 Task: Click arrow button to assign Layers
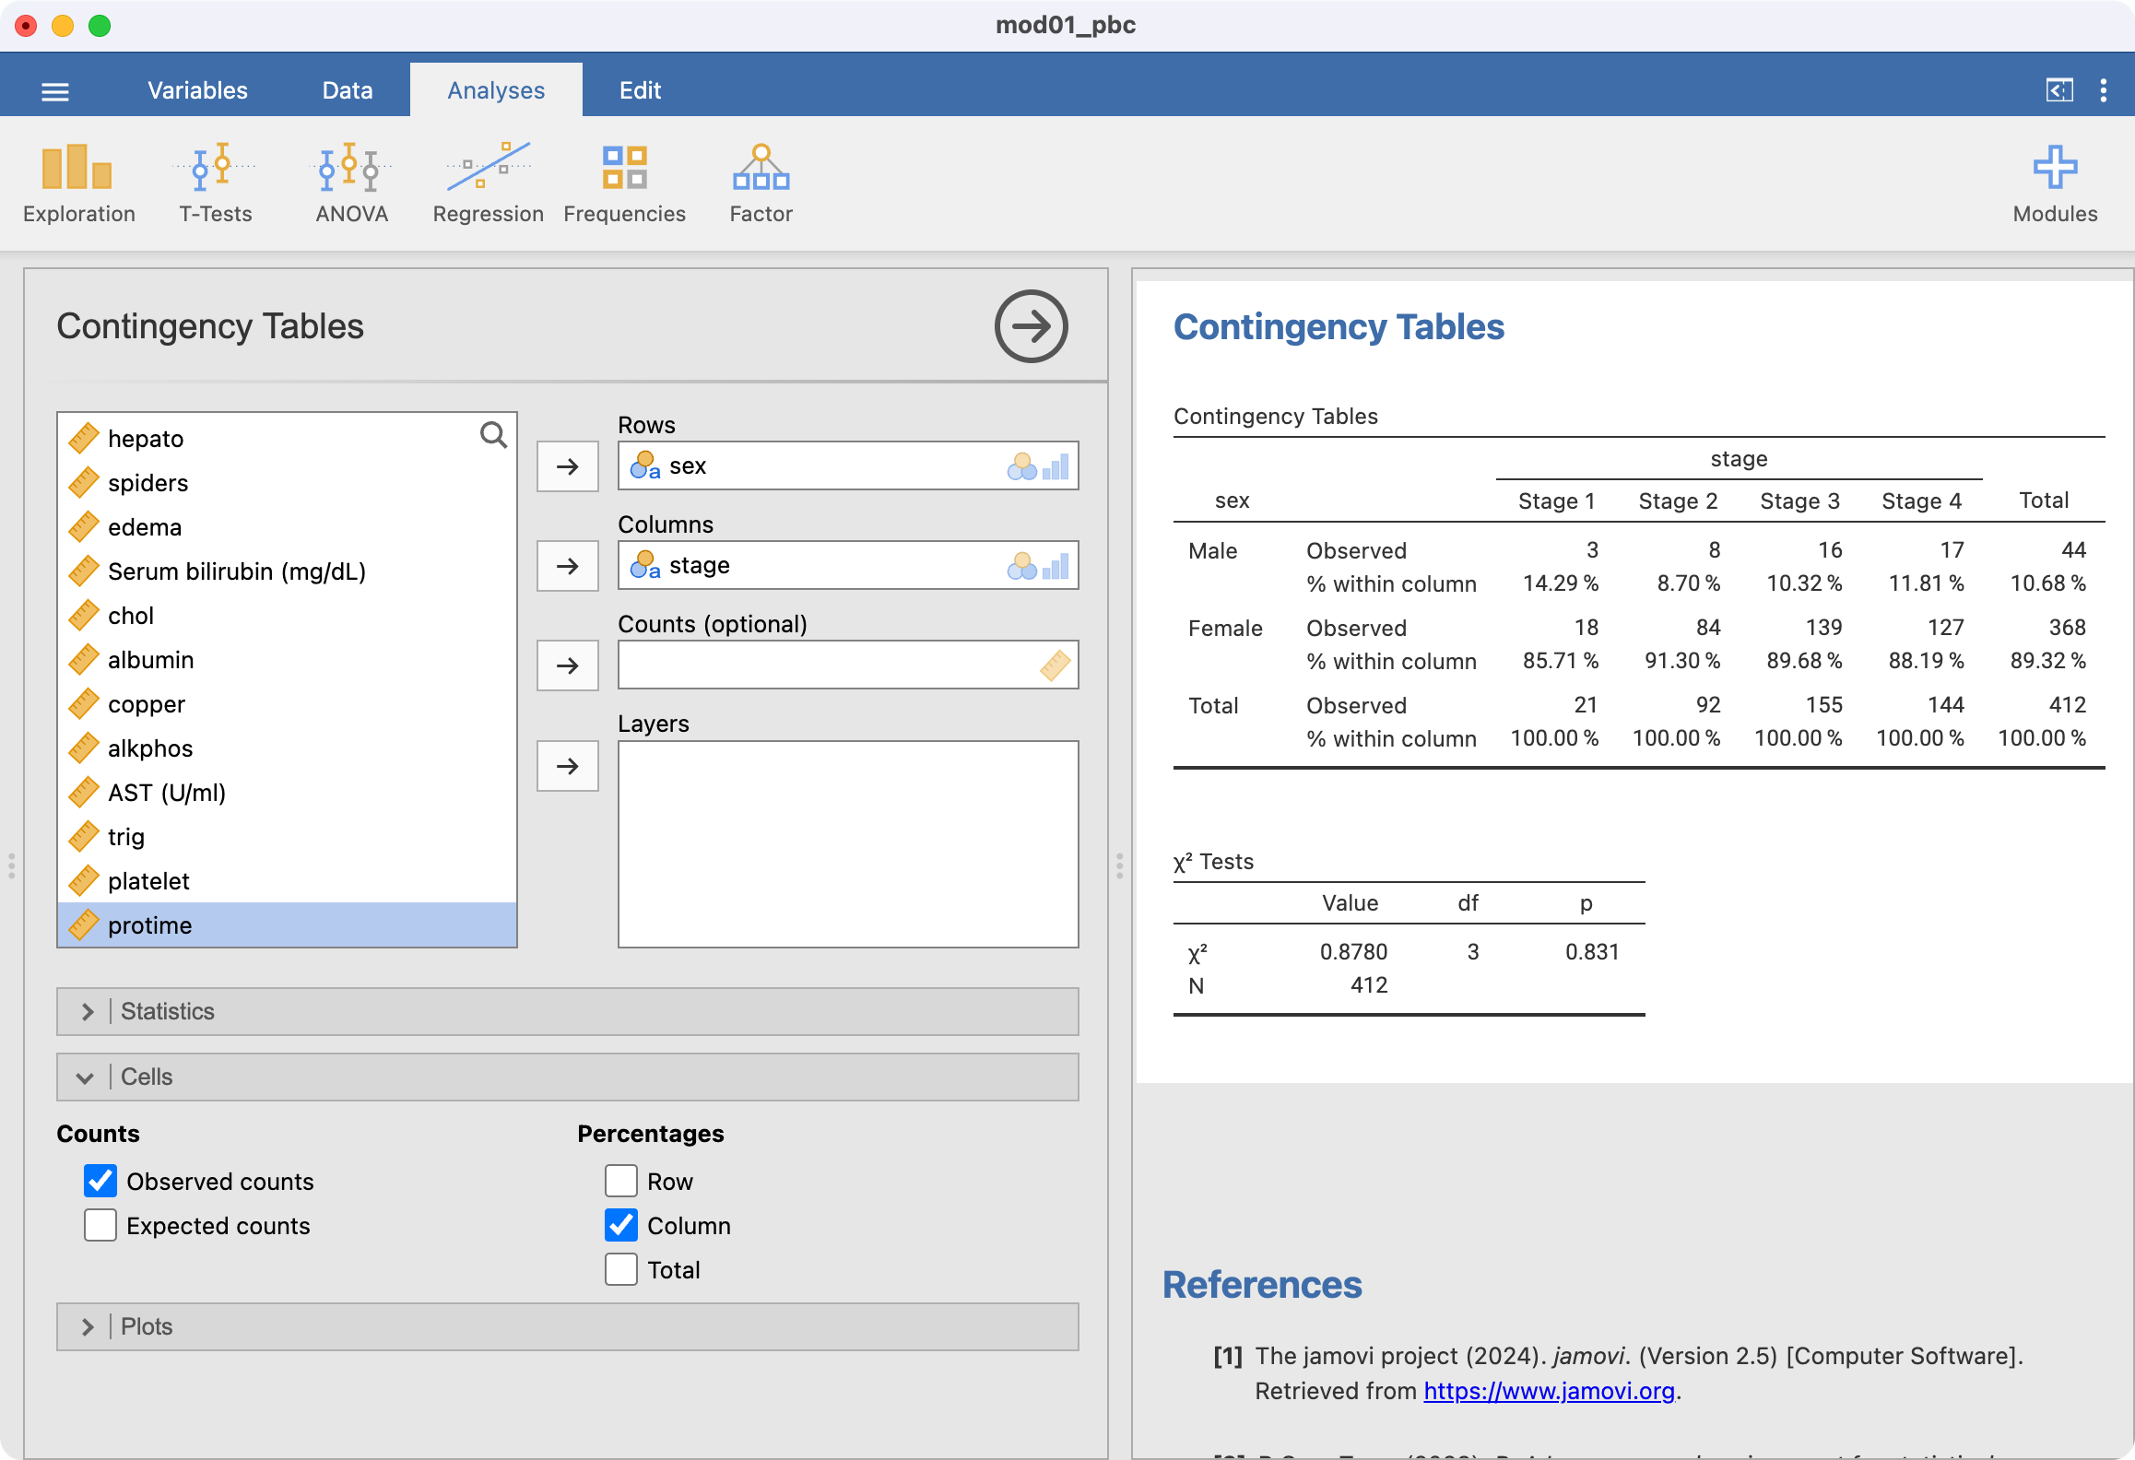(x=567, y=766)
